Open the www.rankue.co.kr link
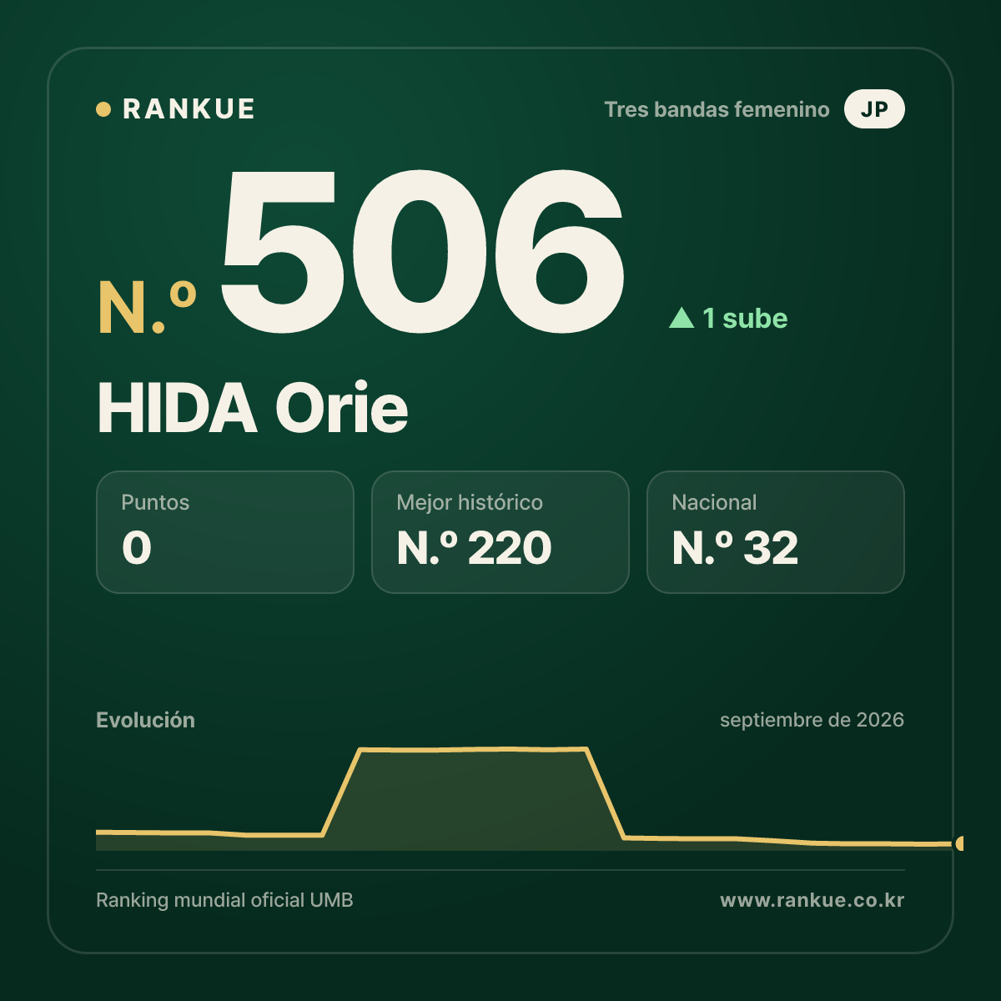The height and width of the screenshot is (1001, 1001). point(812,900)
